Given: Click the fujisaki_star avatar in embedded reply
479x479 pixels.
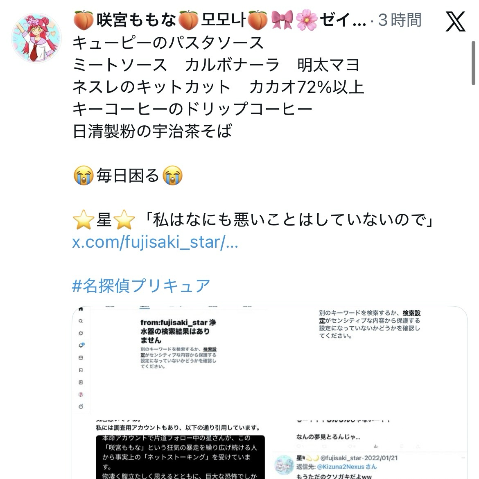Looking at the screenshot, I should [284, 465].
